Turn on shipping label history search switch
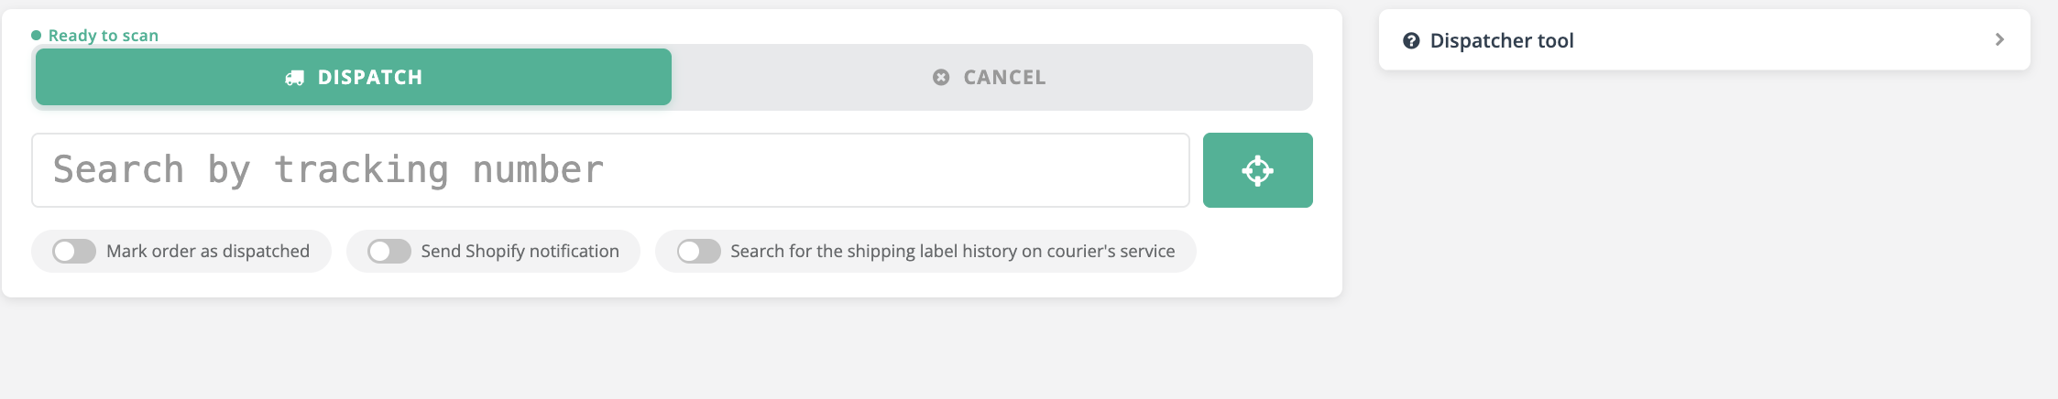Screen dimensions: 2058x399 (699, 252)
